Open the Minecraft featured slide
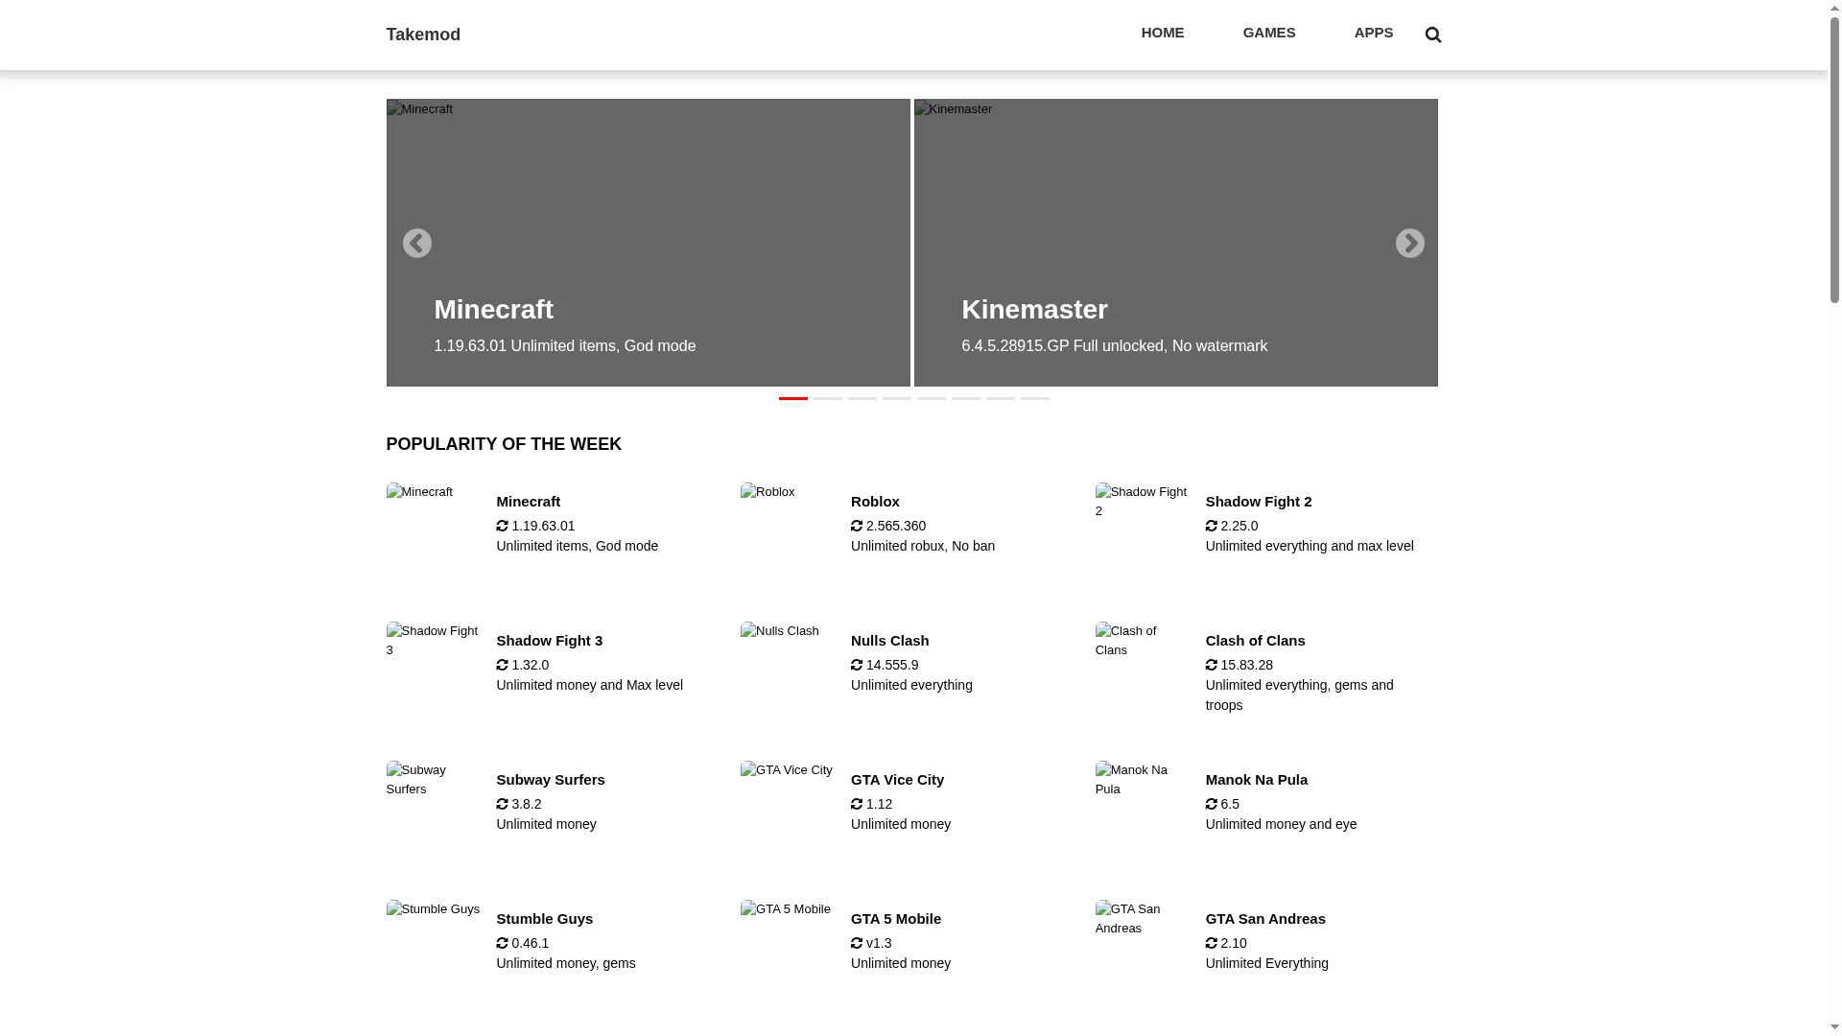This screenshot has height=1036, width=1842. click(648, 243)
